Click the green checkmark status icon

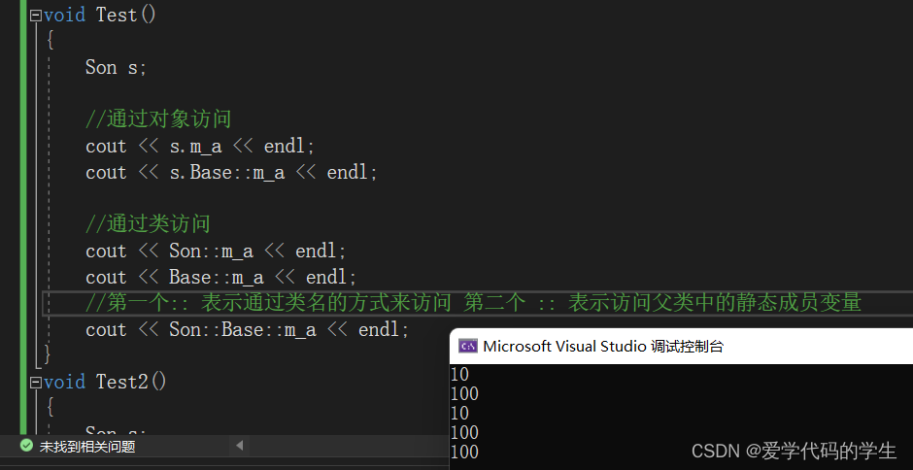[26, 447]
